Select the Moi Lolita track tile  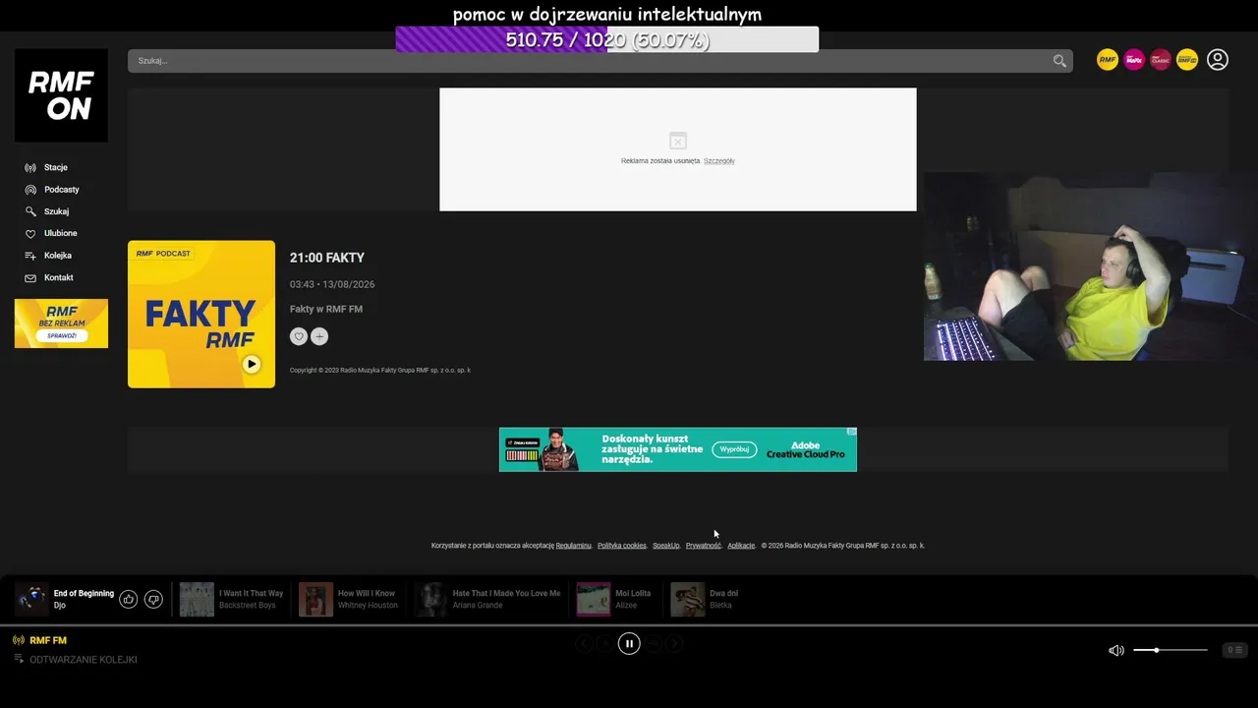pos(614,599)
